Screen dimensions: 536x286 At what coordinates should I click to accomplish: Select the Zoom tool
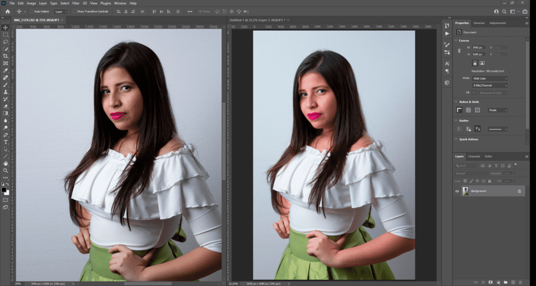click(x=6, y=170)
